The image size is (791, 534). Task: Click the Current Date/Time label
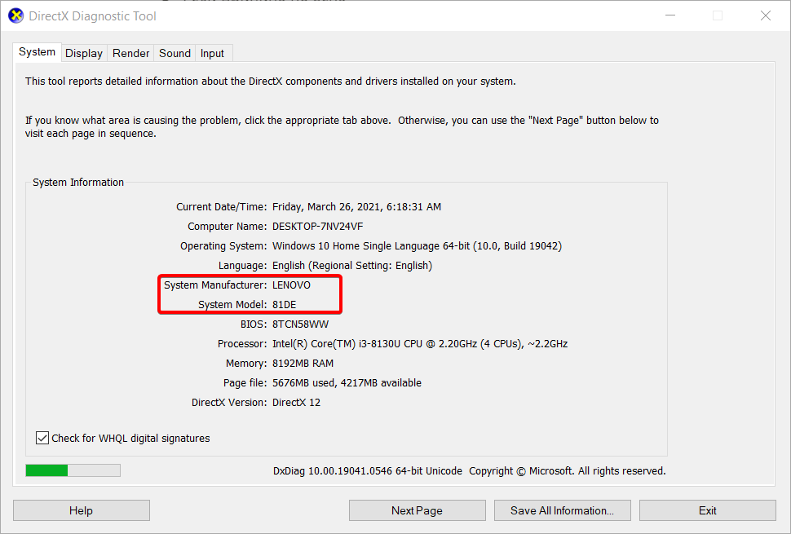click(x=221, y=207)
